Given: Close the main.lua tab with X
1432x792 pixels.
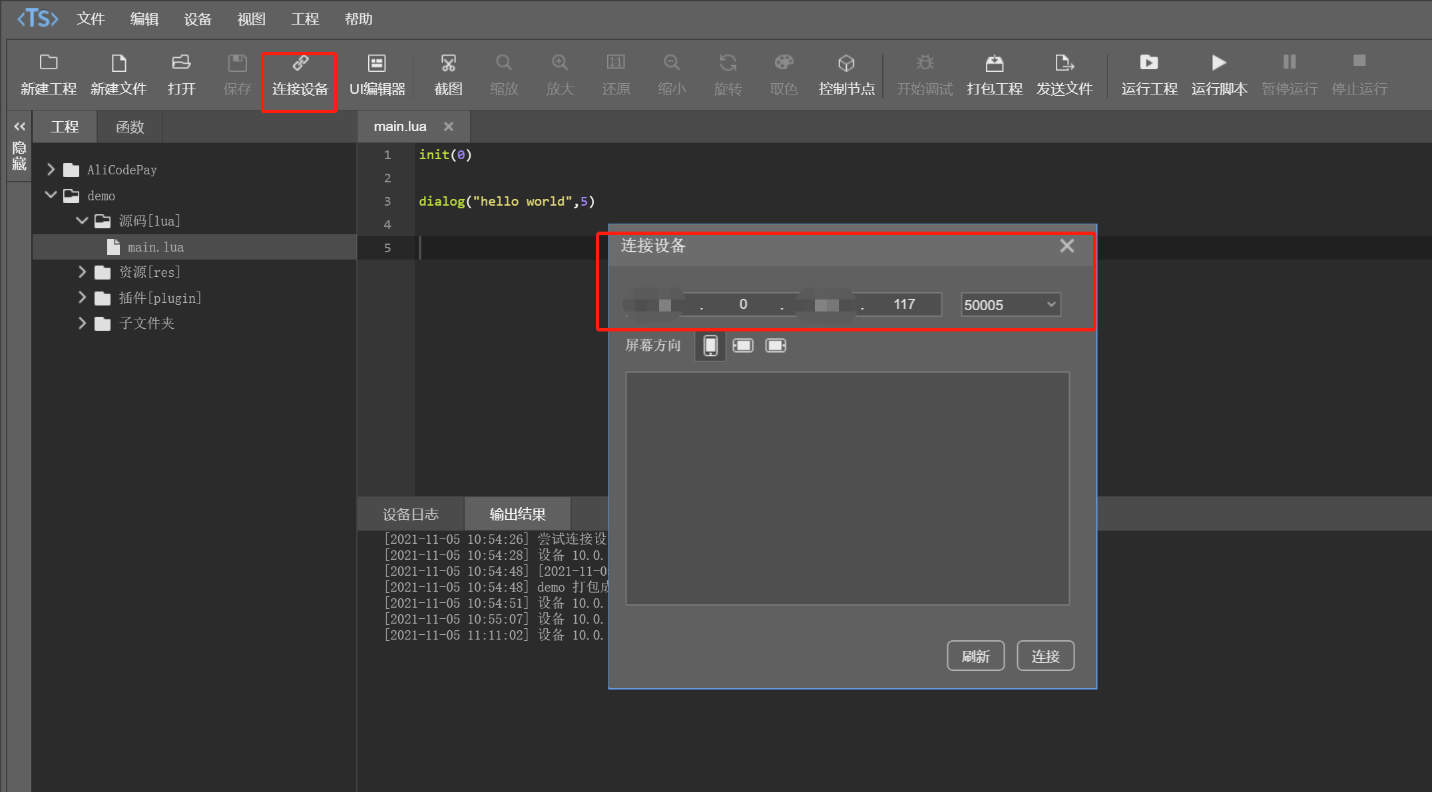Looking at the screenshot, I should pyautogui.click(x=449, y=126).
